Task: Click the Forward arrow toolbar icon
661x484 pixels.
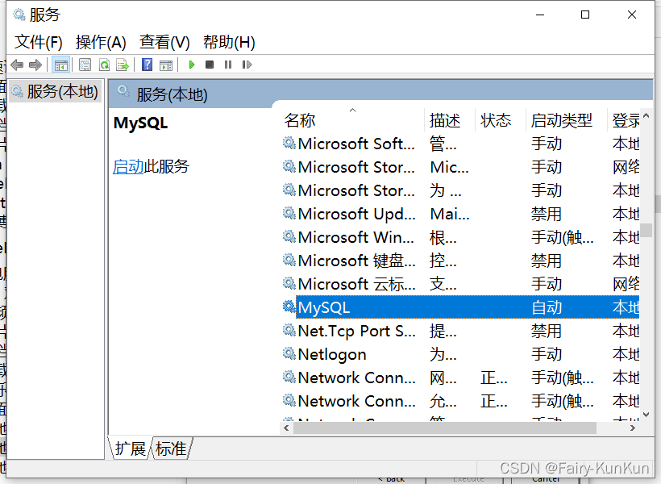Action: pos(35,65)
